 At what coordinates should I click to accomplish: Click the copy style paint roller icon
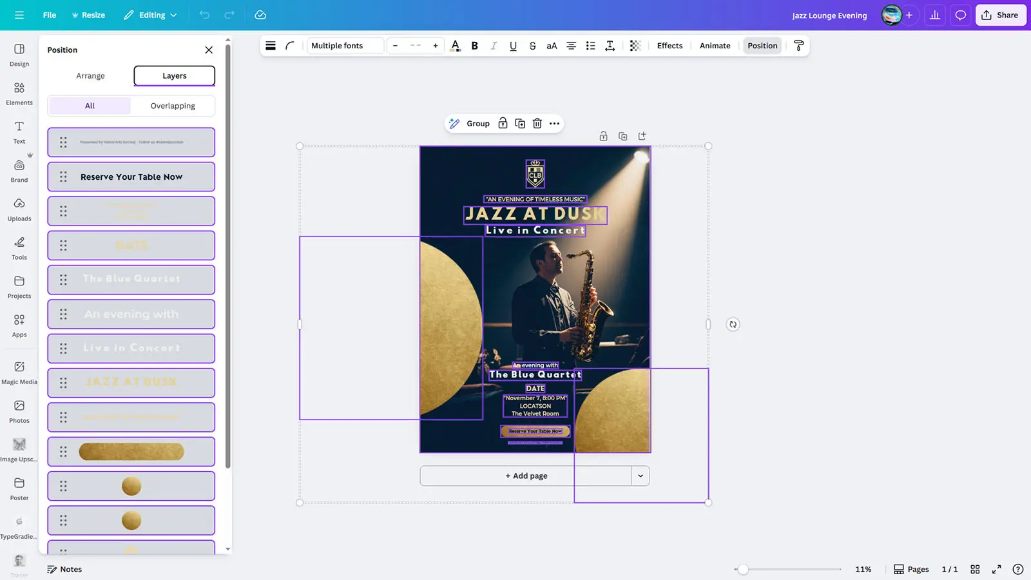tap(798, 46)
